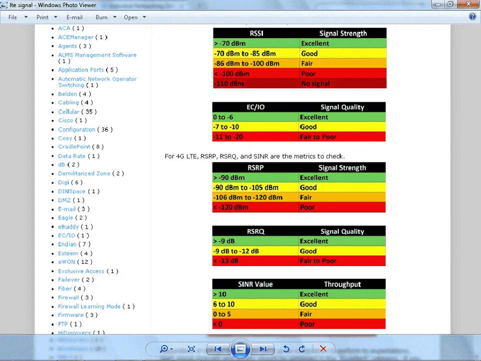Viewport: 481px width, 361px height.
Task: Open the Burn menu
Action: click(x=102, y=18)
